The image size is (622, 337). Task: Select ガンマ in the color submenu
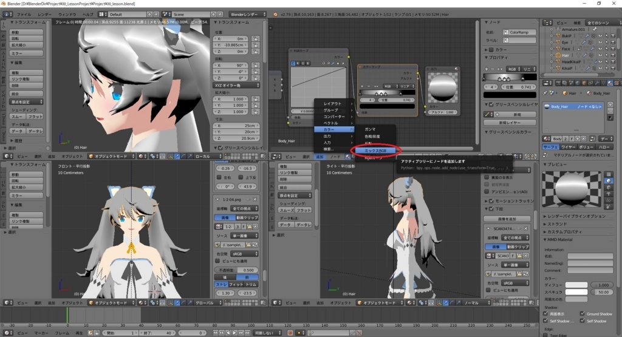coord(375,129)
